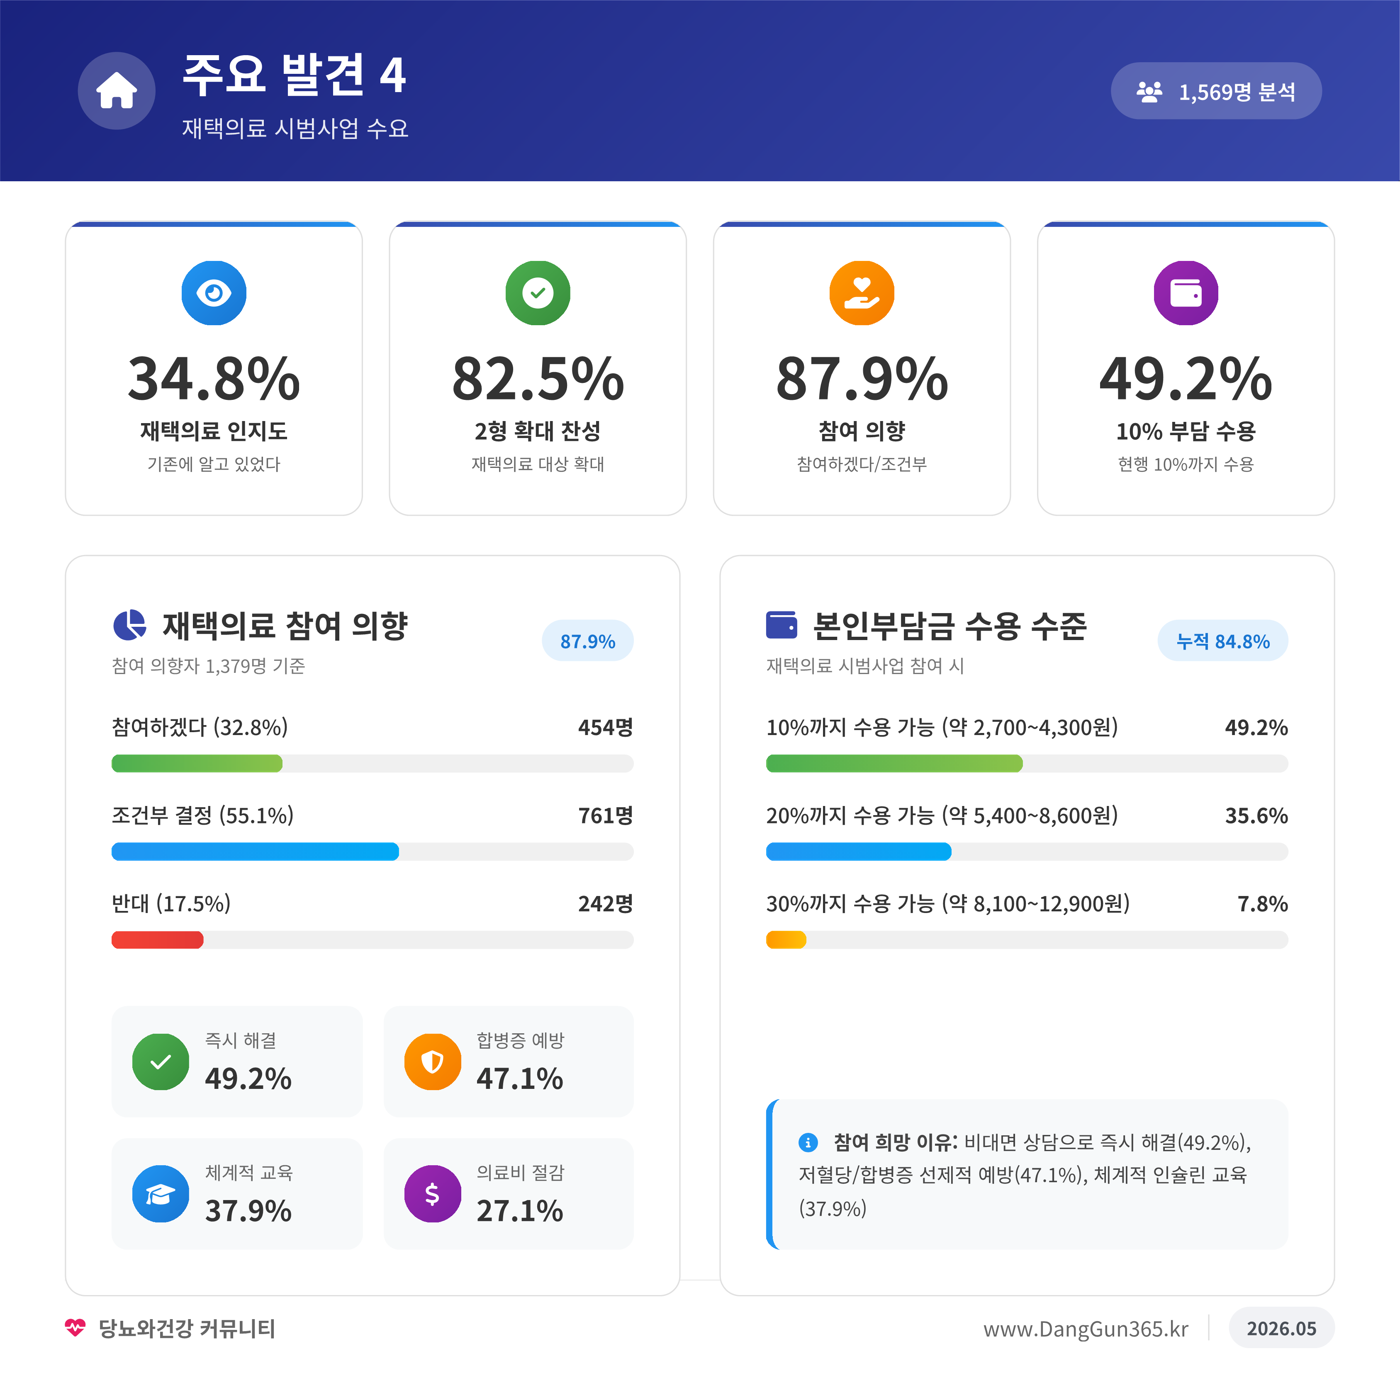Click the green checkmark icon above 82.5%
The image size is (1400, 1400).
point(538,293)
